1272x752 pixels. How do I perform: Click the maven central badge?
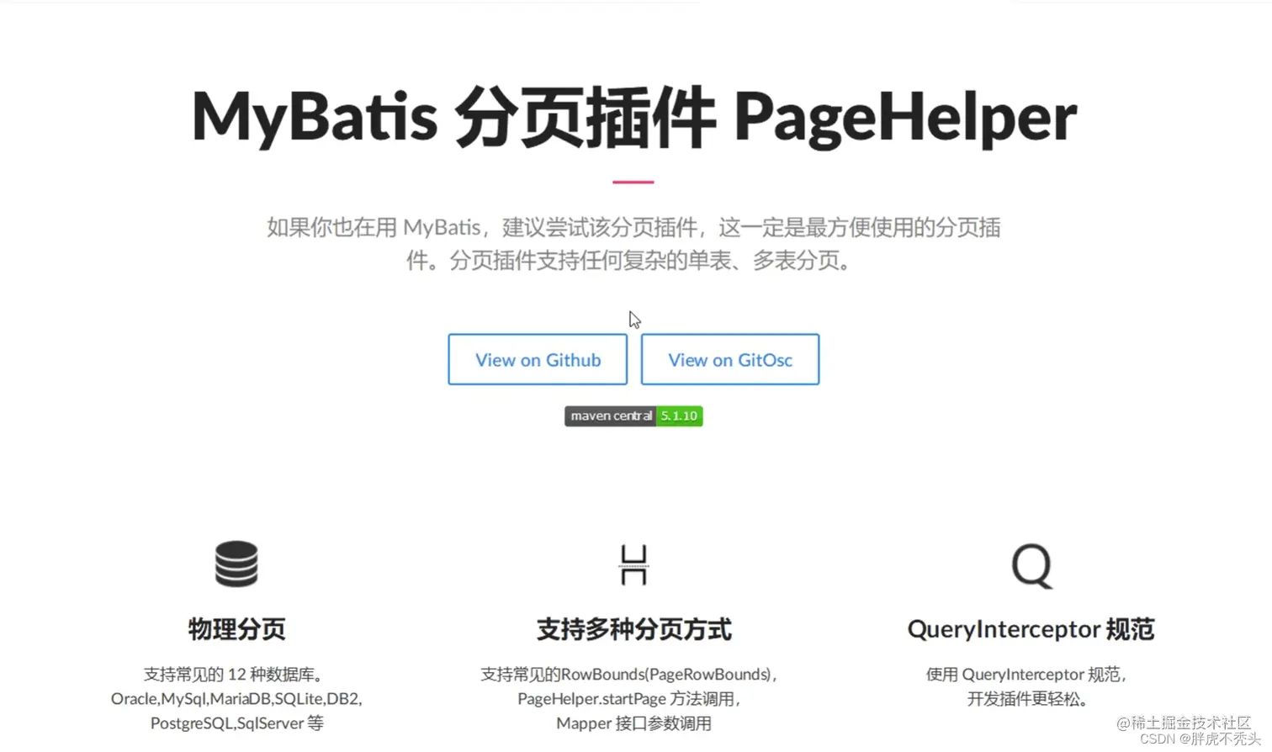[x=609, y=416]
